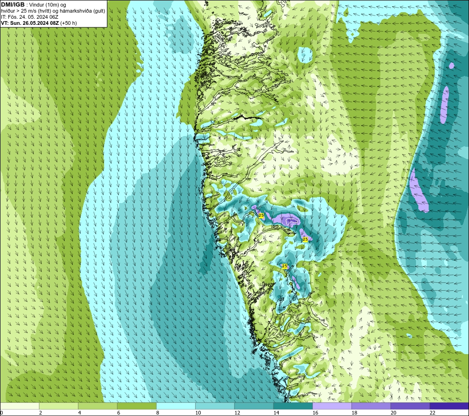
Task: Click the 4–6 m/s green legend swatch
Action: pyautogui.click(x=98, y=406)
